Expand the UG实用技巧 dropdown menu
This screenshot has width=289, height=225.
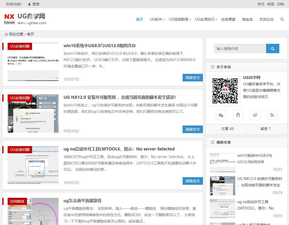pos(206,19)
